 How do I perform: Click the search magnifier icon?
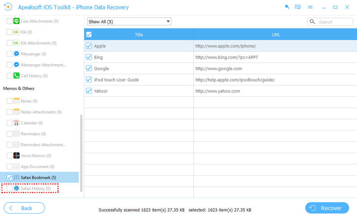[x=312, y=22]
